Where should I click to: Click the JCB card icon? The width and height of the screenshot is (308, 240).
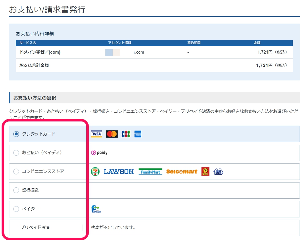tap(125, 133)
